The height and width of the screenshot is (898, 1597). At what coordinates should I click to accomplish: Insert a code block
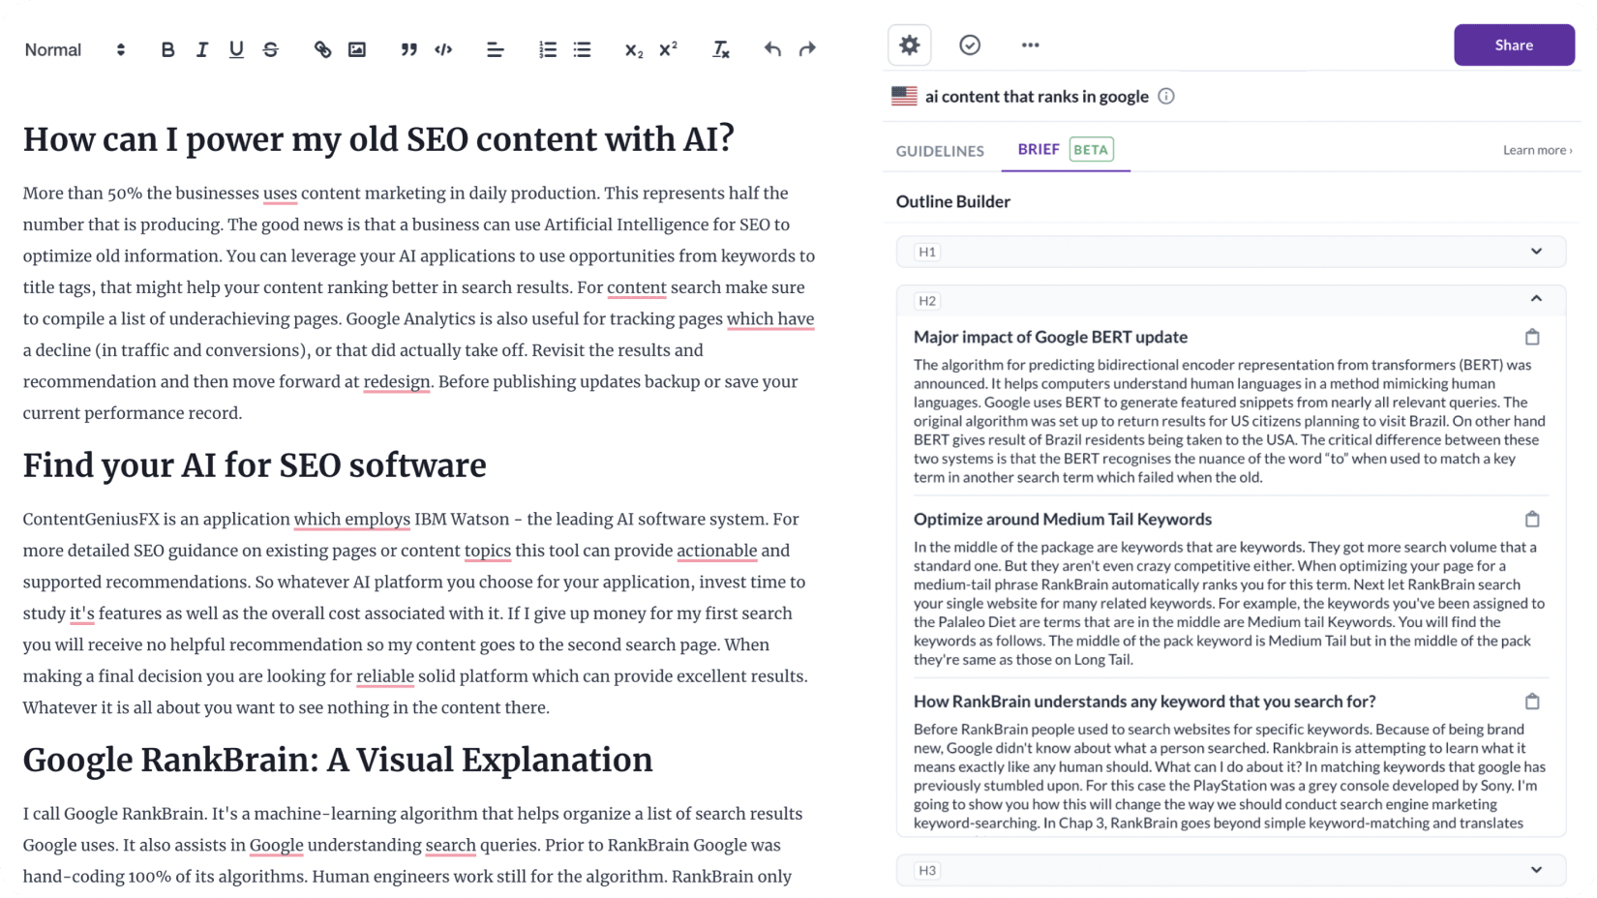pyautogui.click(x=443, y=49)
